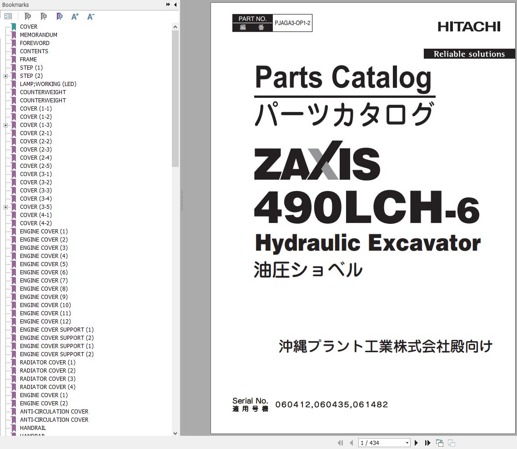Screen dimensions: 517x449
Task: Click the ENGINE COVER (9) bookmark icon
Action: click(14, 297)
